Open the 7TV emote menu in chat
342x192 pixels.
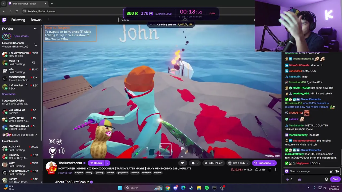click(337, 171)
